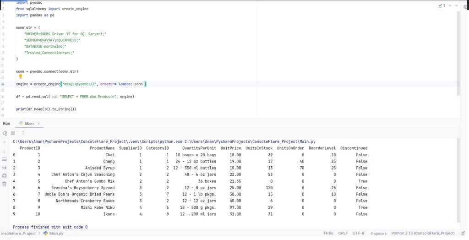Click 'Chai' in the console output
469x240 pixels.
point(110,155)
